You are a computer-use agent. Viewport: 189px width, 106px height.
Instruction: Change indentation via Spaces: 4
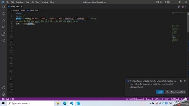149,99
